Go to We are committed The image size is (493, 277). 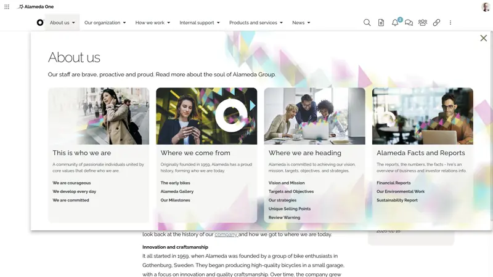click(x=71, y=201)
